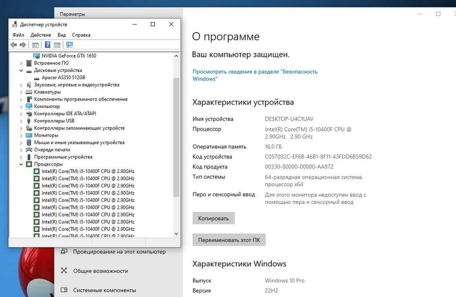This screenshot has width=456, height=297.
Task: Click the show/hide console tree toolbar icon
Action: 35,45
